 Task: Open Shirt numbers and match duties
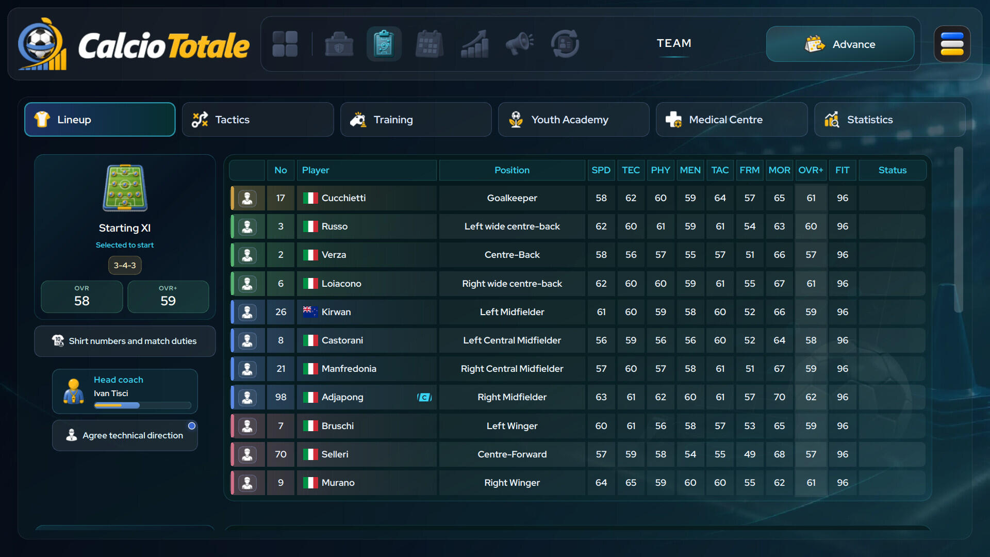pos(125,341)
